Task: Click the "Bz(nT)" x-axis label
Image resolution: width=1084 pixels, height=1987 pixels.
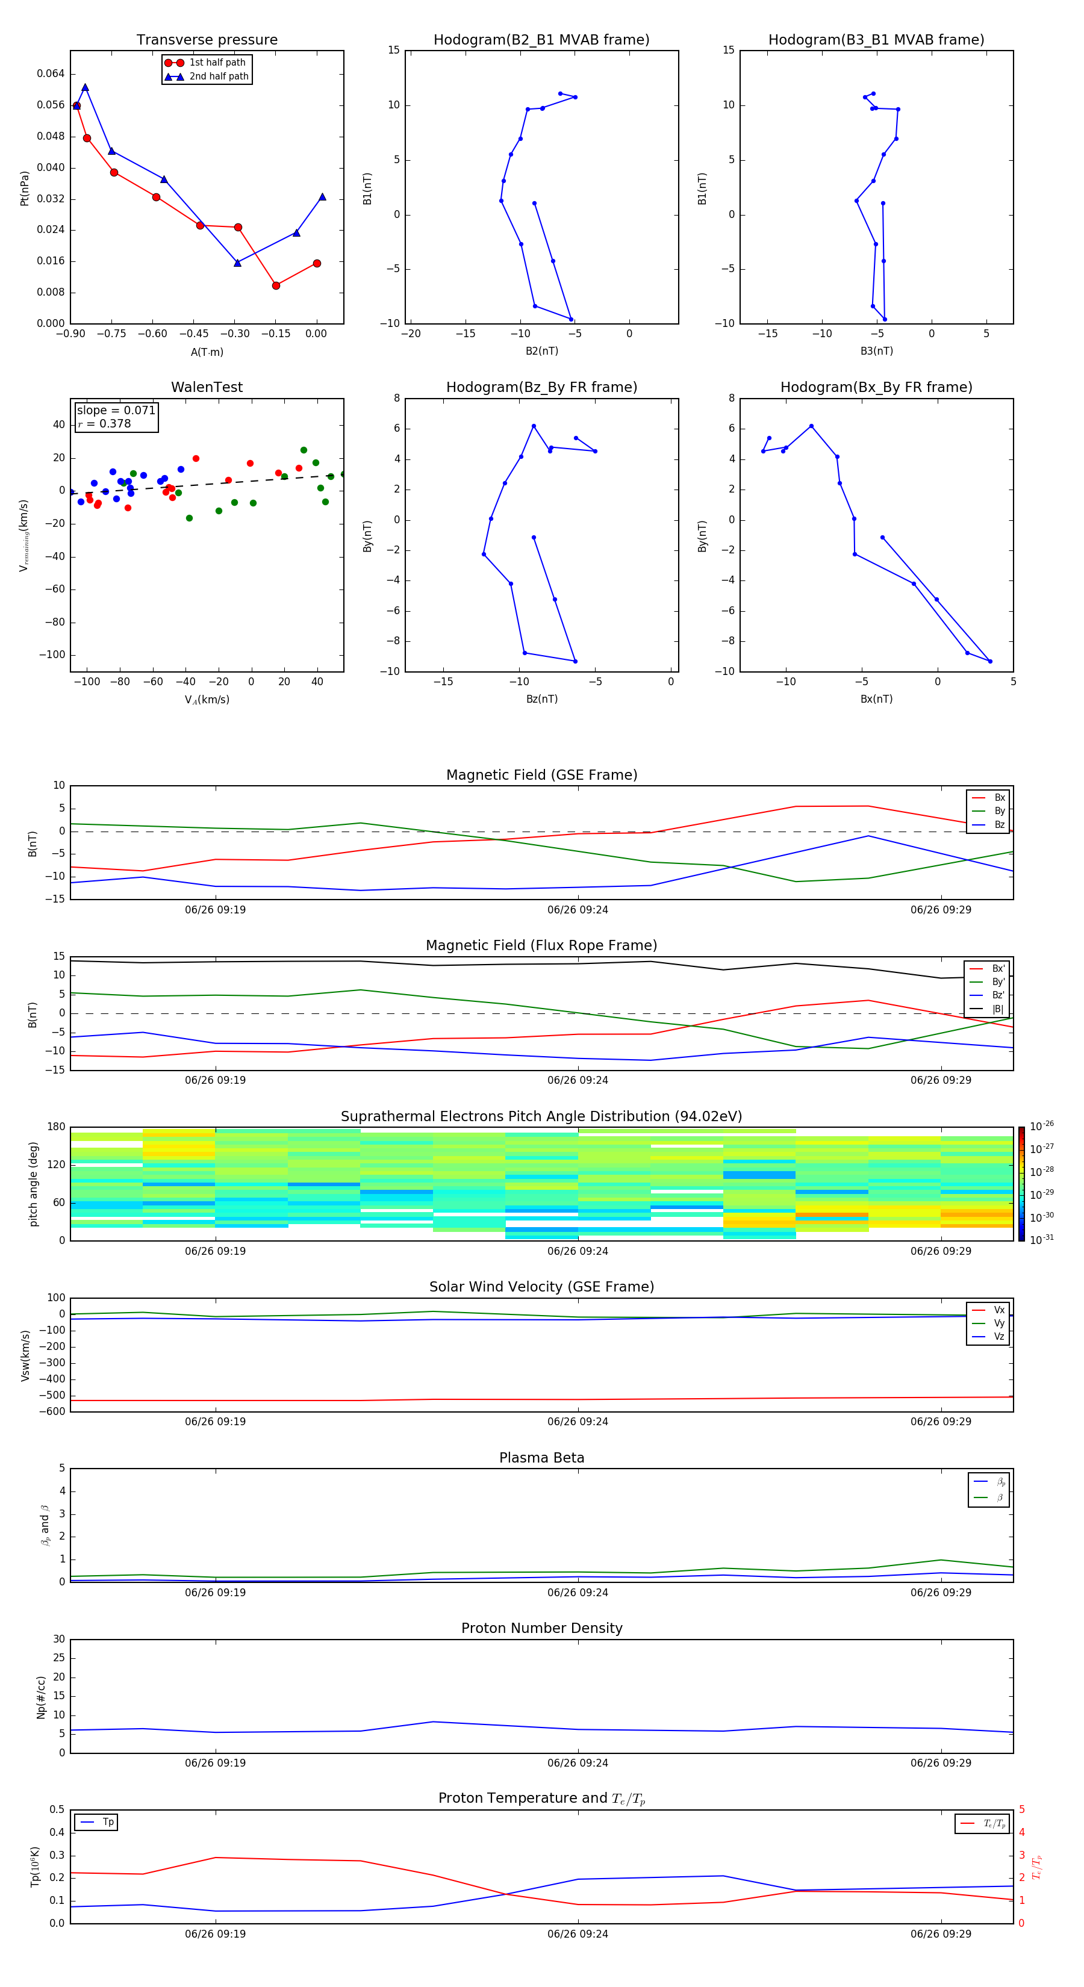Action: (541, 699)
